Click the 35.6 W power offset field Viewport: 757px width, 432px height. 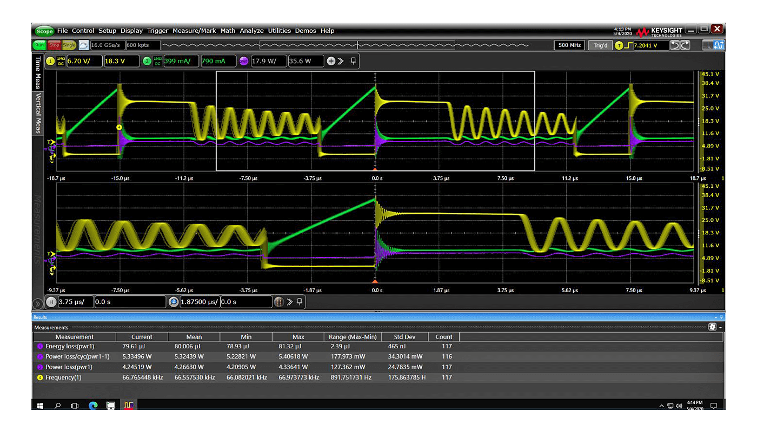click(306, 61)
